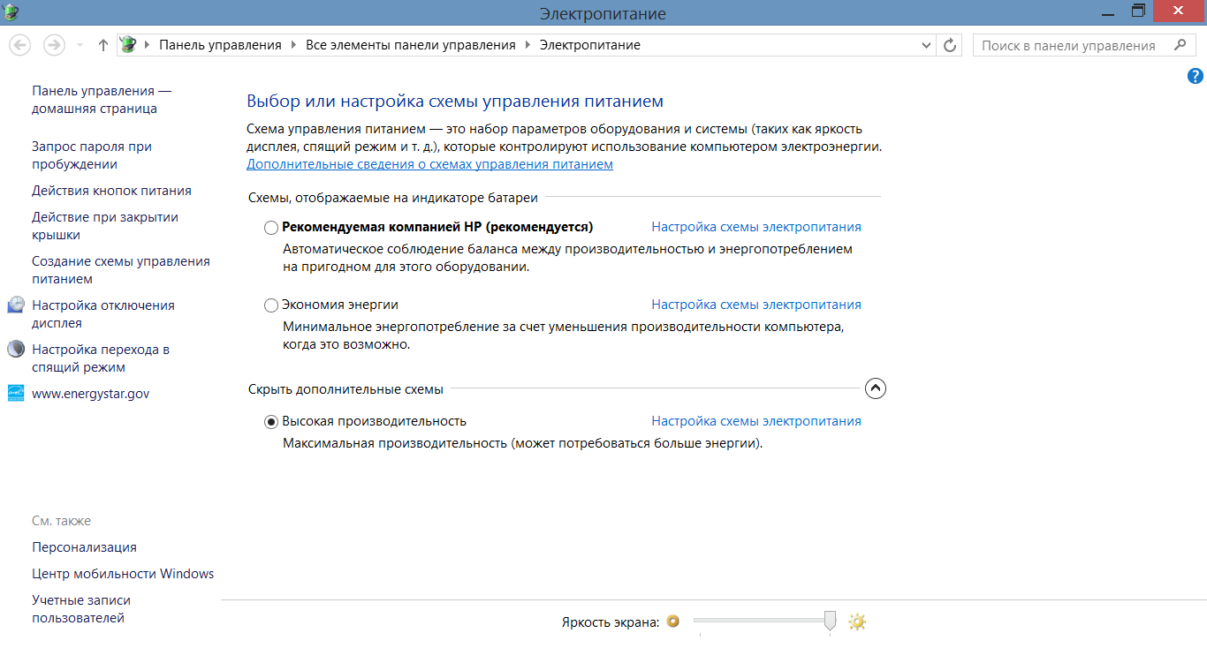Visit www.energystar.gov link
This screenshot has height=648, width=1207.
click(91, 394)
